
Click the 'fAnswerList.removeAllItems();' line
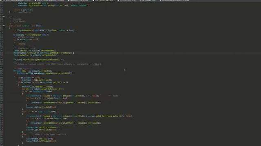click(38, 87)
